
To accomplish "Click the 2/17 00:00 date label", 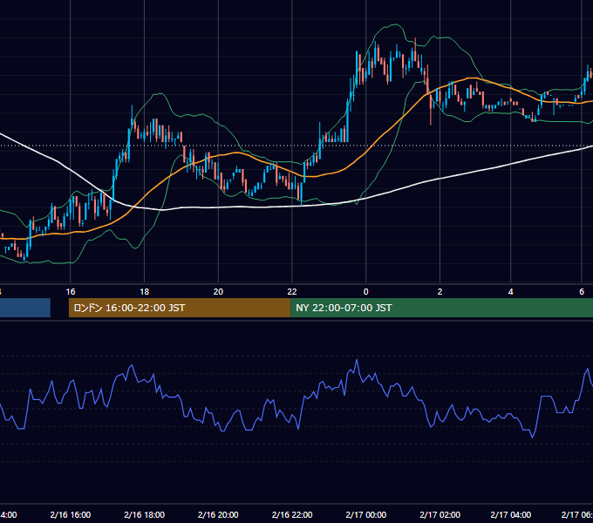I will point(366,514).
